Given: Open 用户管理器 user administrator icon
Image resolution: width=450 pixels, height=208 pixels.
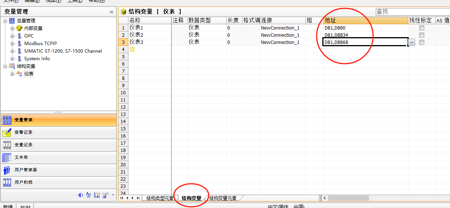Looking at the screenshot, I should pyautogui.click(x=7, y=170).
